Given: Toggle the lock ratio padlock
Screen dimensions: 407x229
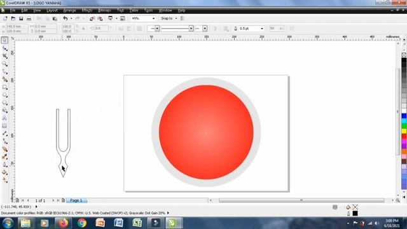Looking at the screenshot, I should 83,29.
